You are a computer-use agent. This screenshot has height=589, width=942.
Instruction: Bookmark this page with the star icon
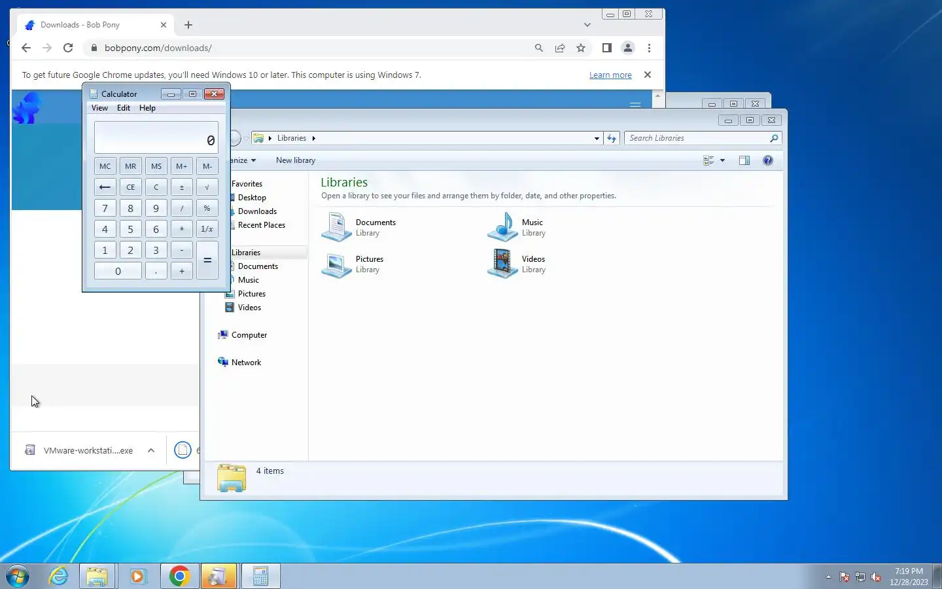581,48
